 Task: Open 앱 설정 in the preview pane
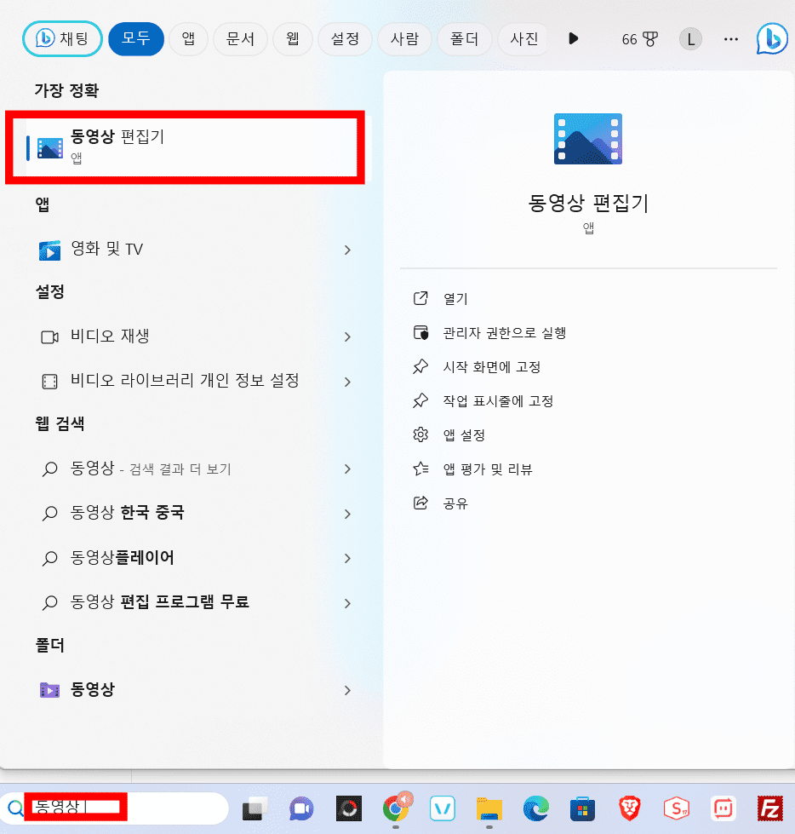click(464, 435)
